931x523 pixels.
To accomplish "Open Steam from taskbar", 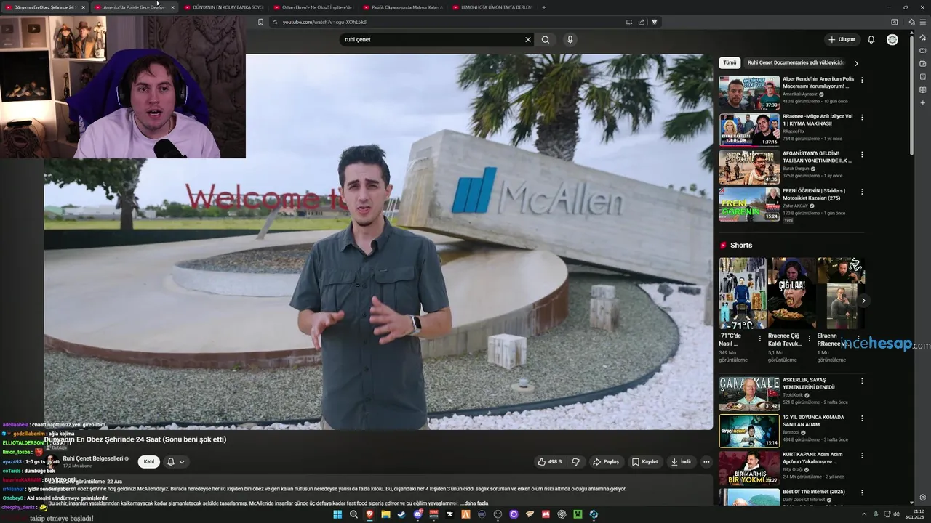I will click(401, 514).
